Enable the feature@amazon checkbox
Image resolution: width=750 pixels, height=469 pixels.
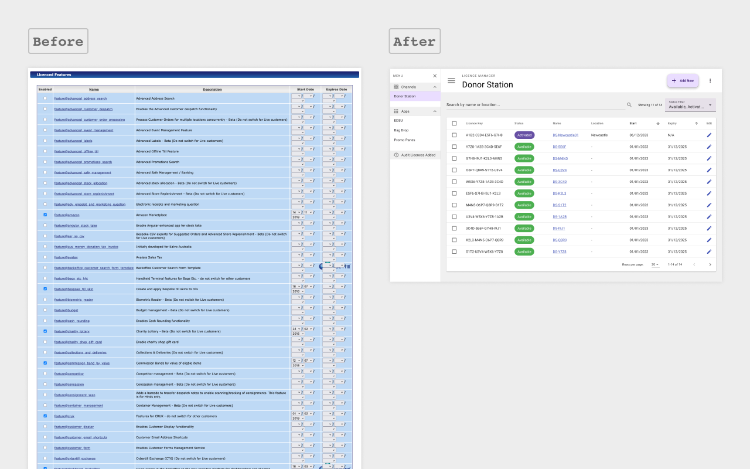(x=45, y=215)
